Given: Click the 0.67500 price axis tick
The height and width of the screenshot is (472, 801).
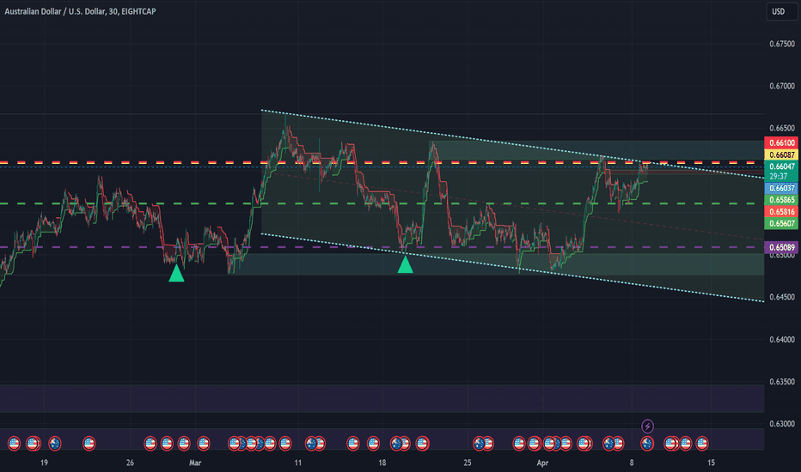Looking at the screenshot, I should coord(782,44).
